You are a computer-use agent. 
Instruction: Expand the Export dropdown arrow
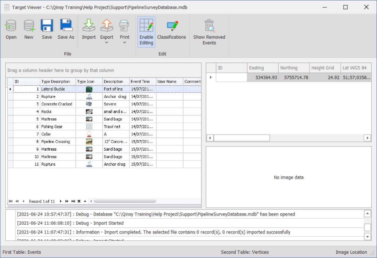107,43
